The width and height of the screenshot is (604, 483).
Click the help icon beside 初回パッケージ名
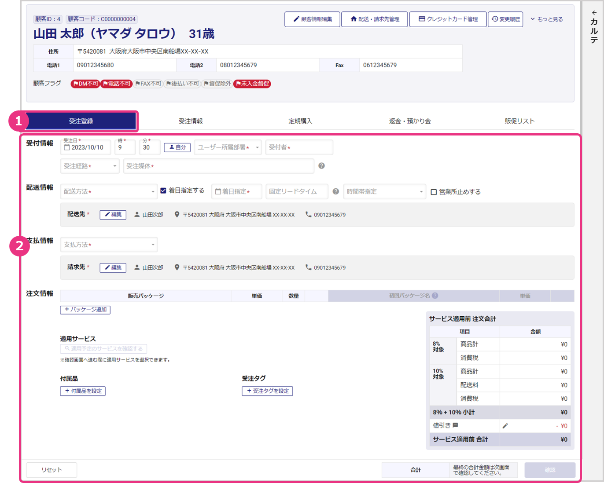(x=435, y=296)
